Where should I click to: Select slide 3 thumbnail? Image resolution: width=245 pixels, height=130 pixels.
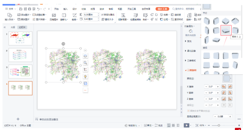pyautogui.click(x=20, y=71)
